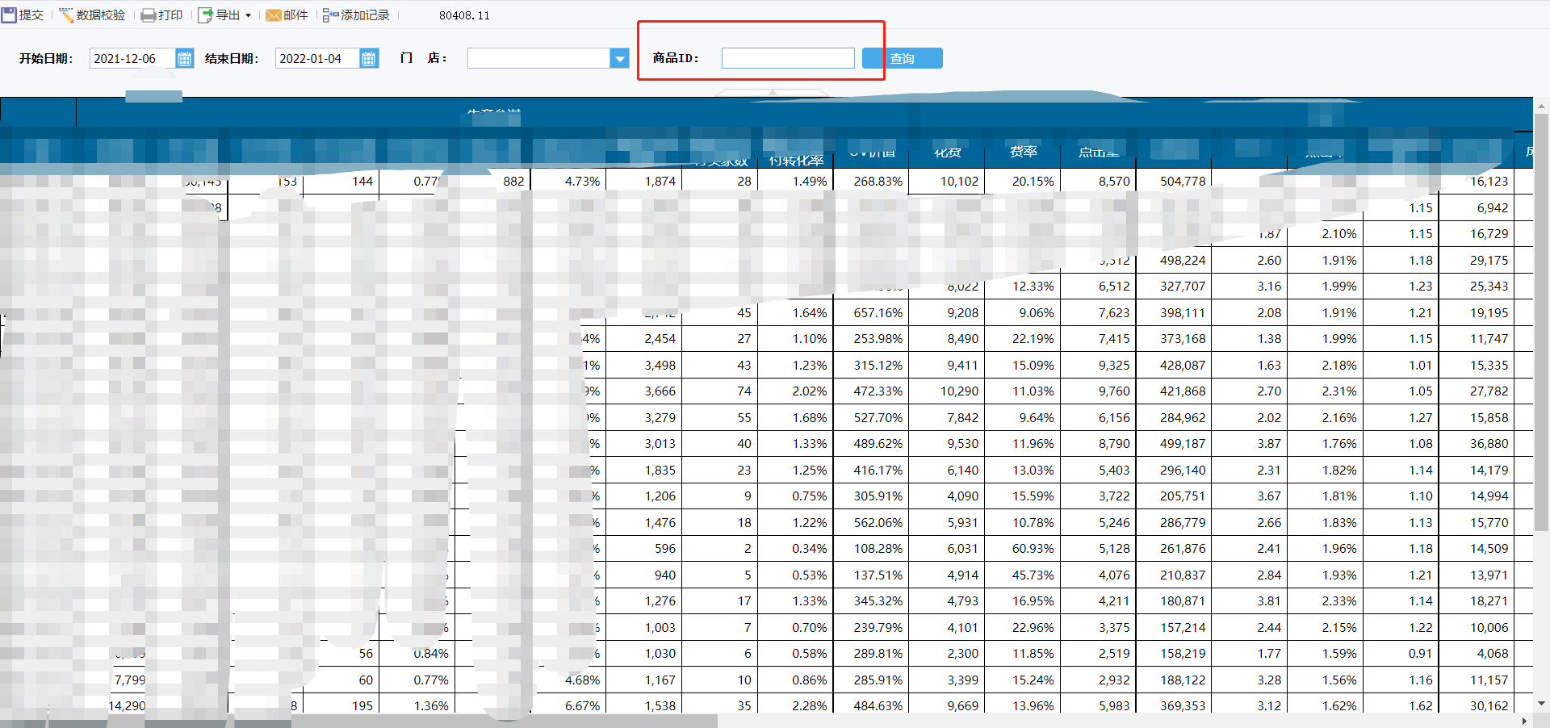This screenshot has width=1550, height=728.
Task: Select the cell 369,353
Action: [1182, 706]
